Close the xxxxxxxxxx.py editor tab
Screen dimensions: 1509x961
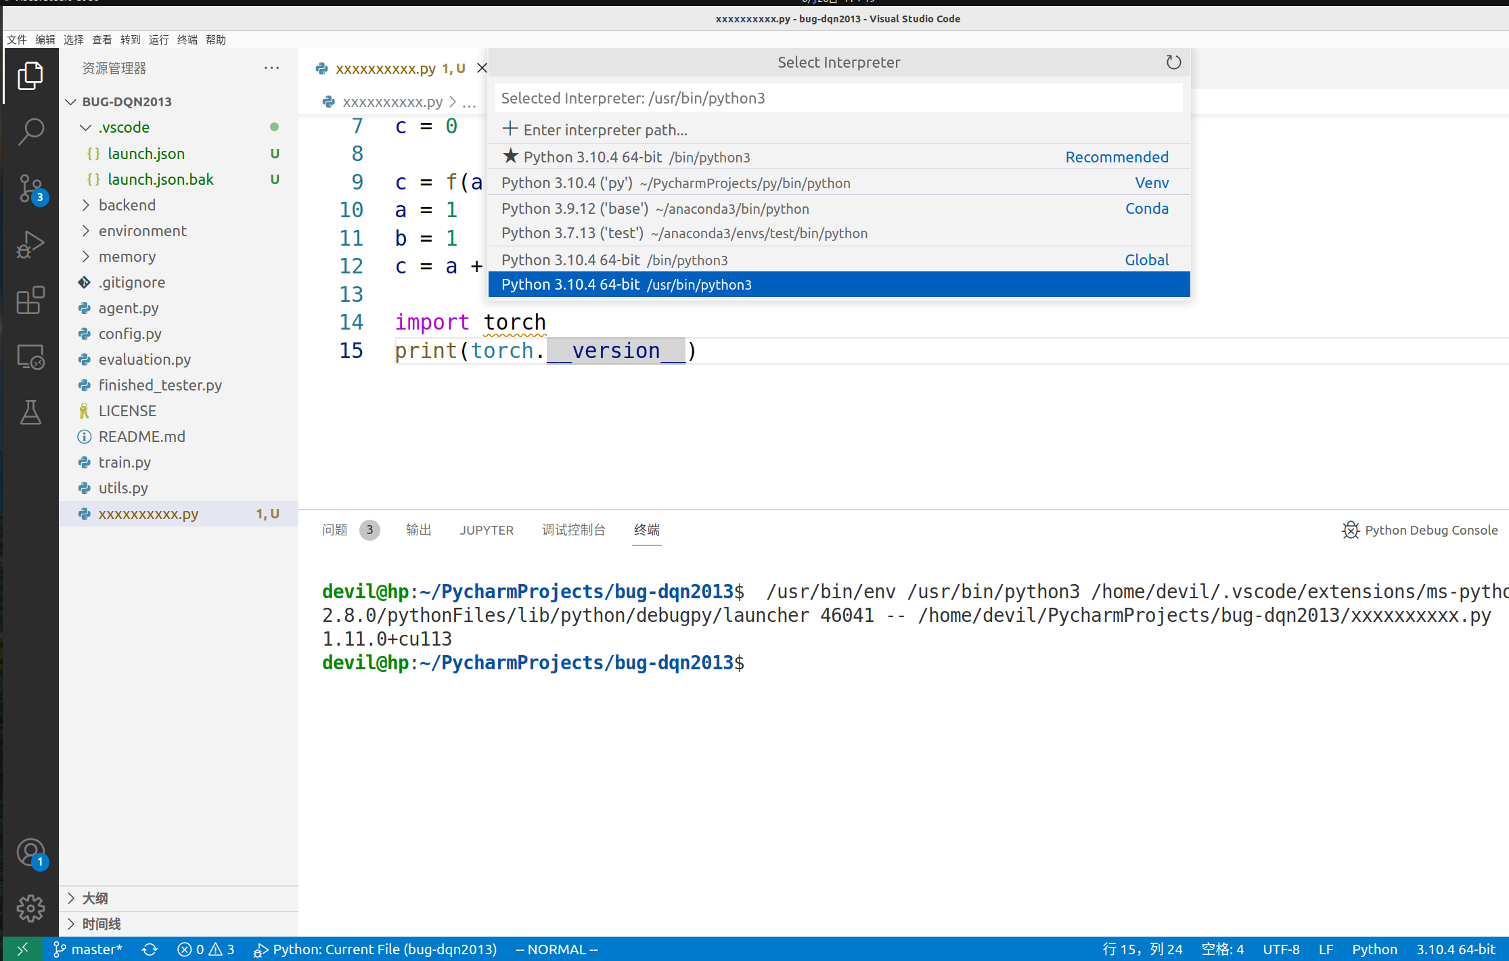(482, 68)
